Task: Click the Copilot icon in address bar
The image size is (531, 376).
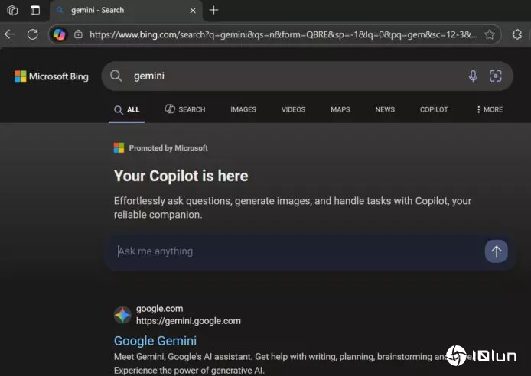Action: pos(59,34)
